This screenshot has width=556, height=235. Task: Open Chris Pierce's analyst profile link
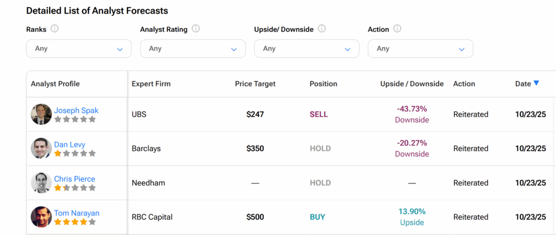(x=74, y=179)
